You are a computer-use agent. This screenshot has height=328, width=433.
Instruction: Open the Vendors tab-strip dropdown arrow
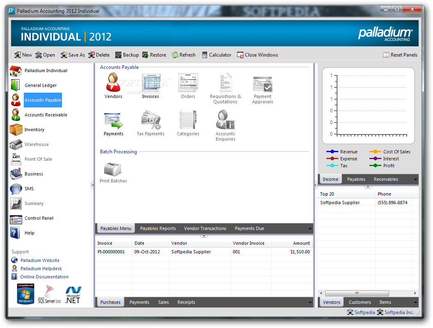(x=416, y=303)
